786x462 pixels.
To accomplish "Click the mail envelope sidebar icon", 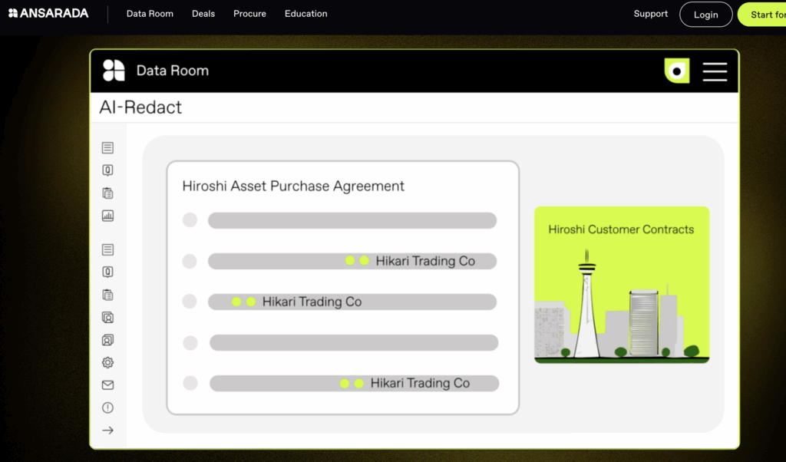I will click(x=107, y=385).
